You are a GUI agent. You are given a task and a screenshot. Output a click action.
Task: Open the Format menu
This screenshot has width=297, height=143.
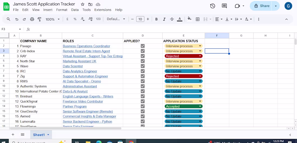[x=62, y=10]
